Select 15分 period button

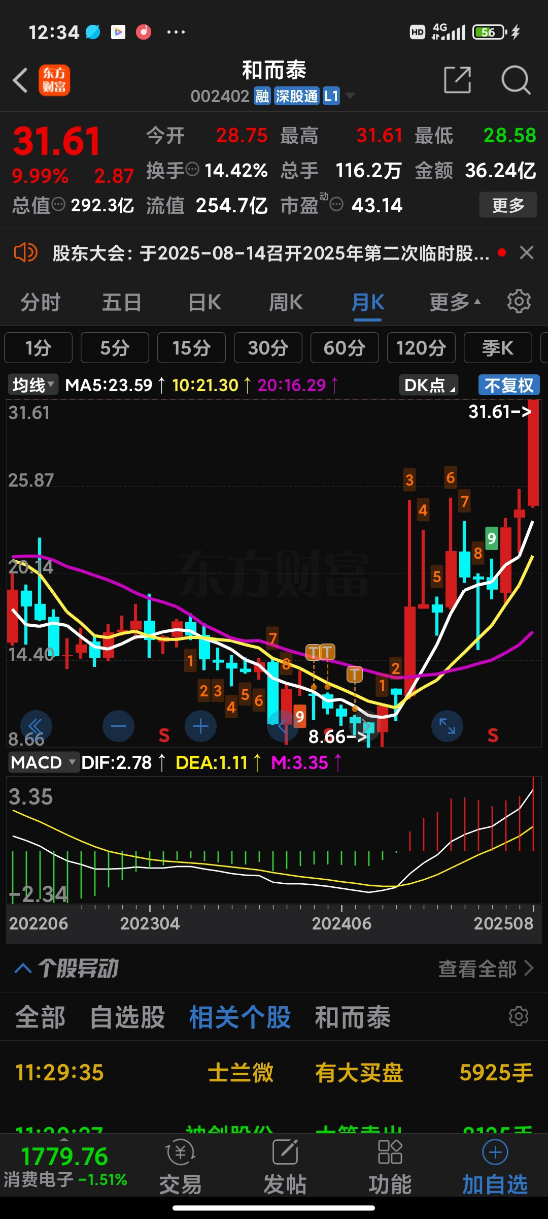[191, 348]
